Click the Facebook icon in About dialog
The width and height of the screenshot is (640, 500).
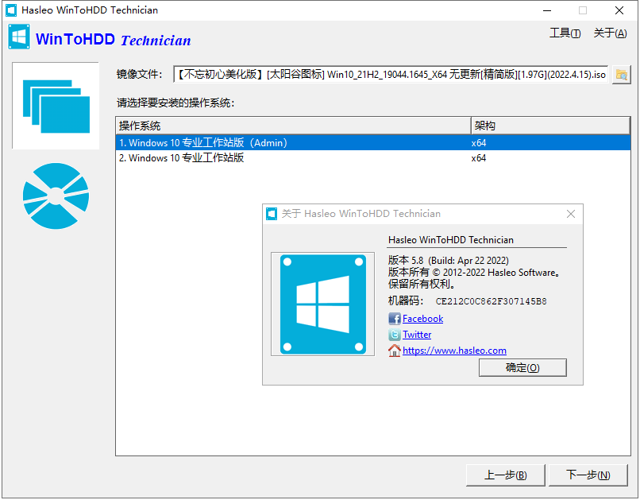click(x=395, y=319)
